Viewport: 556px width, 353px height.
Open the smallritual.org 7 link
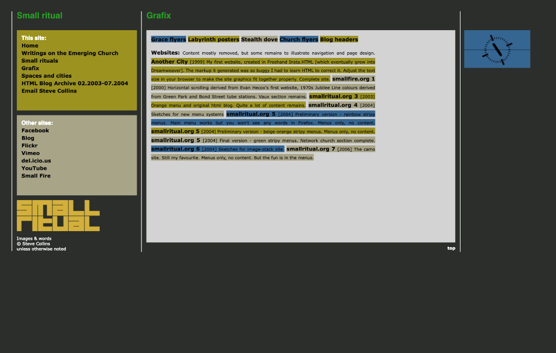310,149
